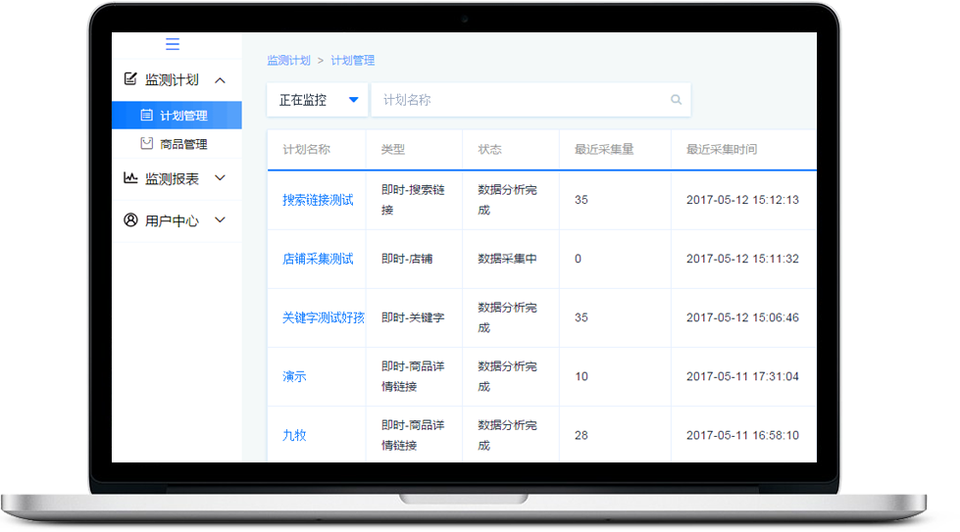Expand the 用户中心 section chevron

pos(220,220)
